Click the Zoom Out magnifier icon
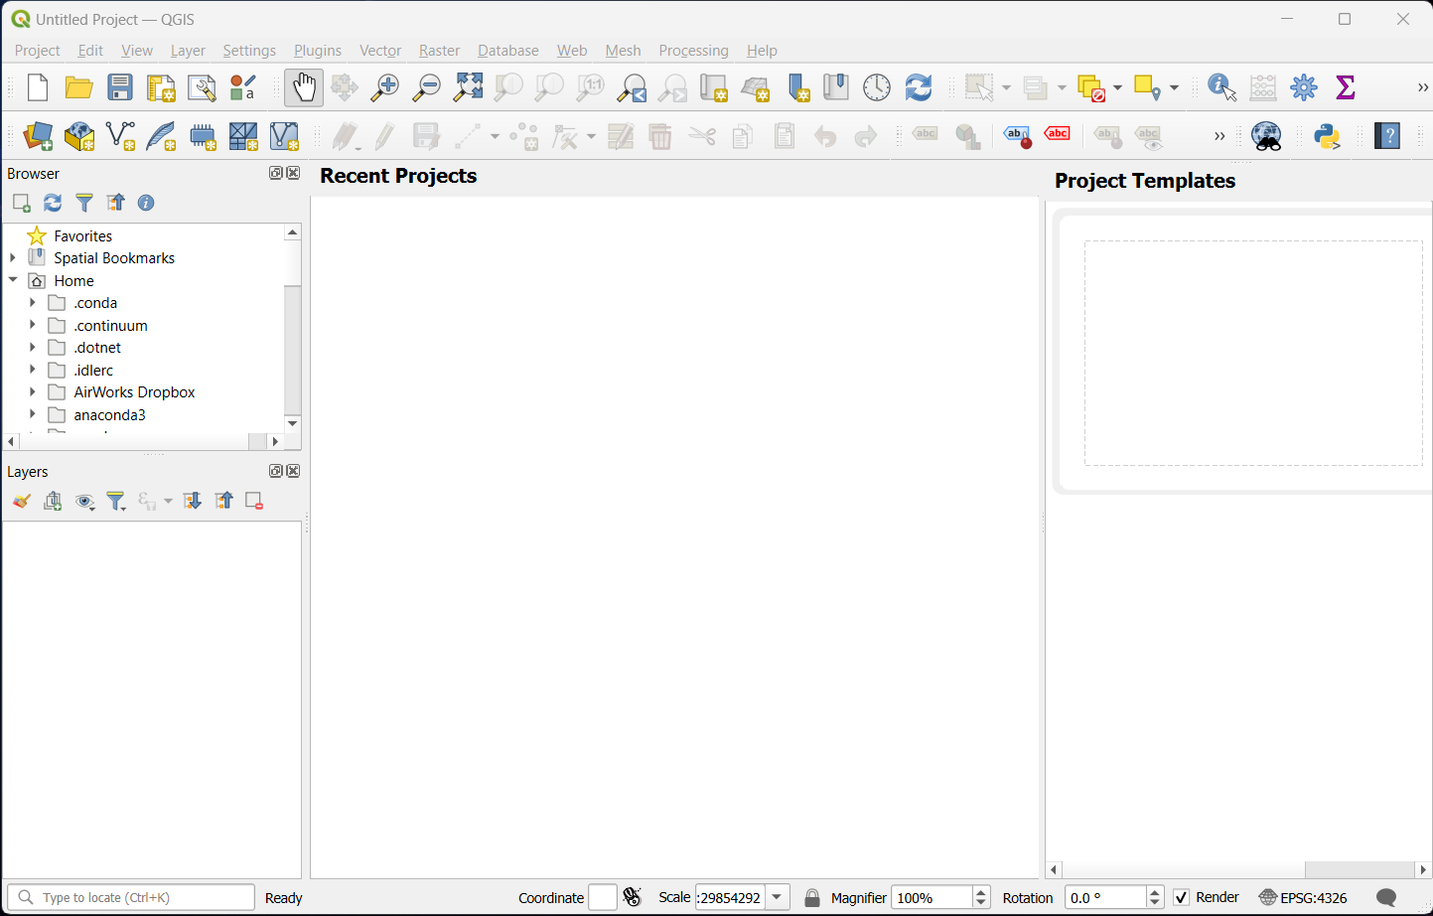The image size is (1433, 916). [x=426, y=87]
